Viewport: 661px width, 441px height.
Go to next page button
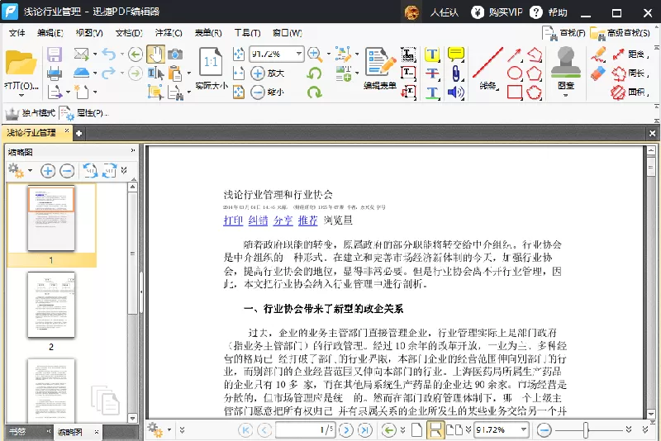pos(346,430)
